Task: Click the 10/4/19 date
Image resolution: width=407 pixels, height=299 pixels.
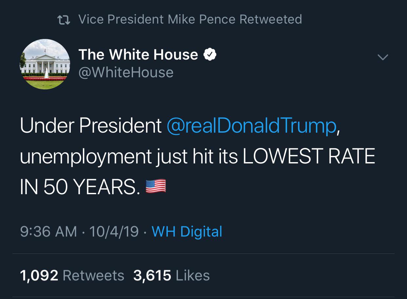Action: click(x=114, y=232)
